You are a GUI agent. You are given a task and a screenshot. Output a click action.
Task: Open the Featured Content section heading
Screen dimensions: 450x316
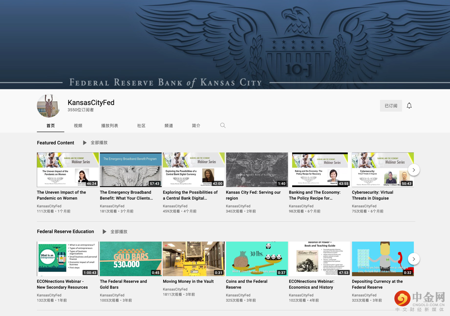click(x=56, y=143)
